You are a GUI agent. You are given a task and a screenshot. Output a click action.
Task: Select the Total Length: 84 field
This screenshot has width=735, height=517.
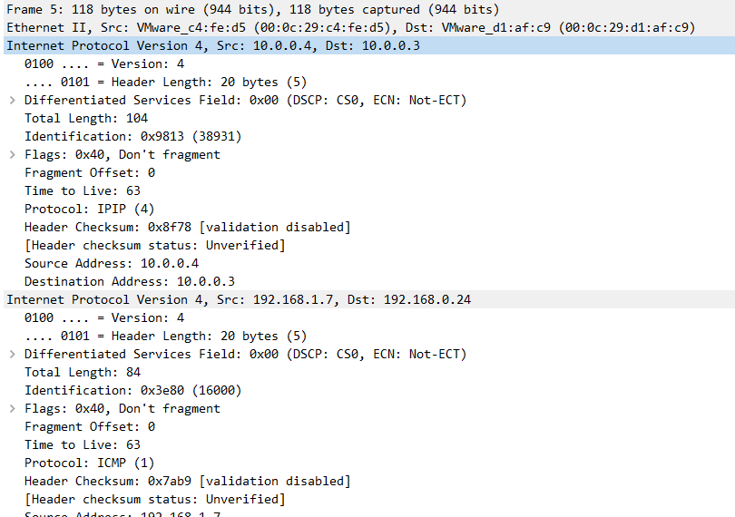point(83,372)
